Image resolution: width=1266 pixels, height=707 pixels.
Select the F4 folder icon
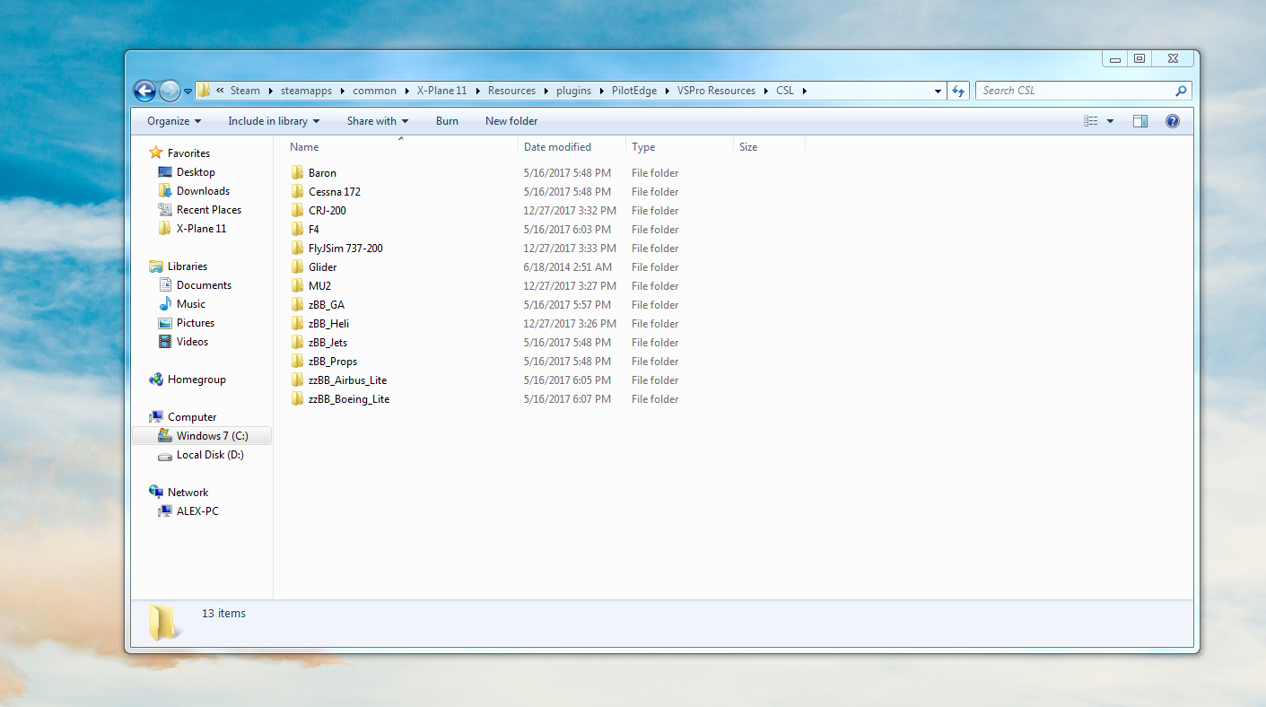pos(298,230)
